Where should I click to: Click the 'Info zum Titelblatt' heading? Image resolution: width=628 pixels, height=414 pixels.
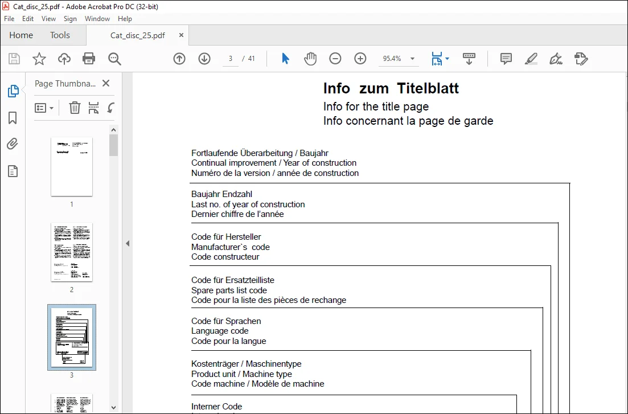[x=391, y=88]
